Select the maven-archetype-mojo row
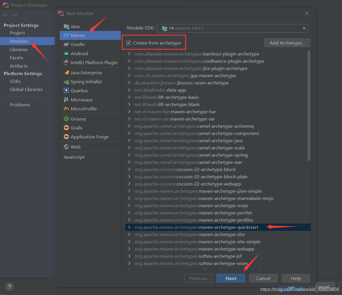342x295 pixels. (218, 205)
